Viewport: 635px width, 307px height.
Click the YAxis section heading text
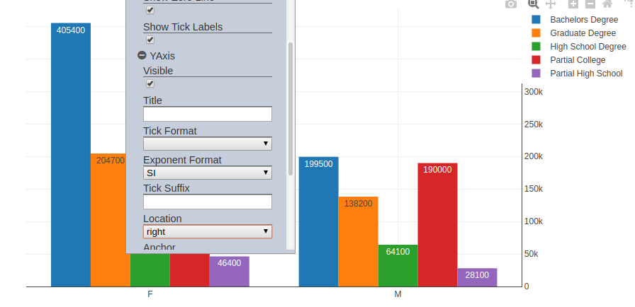tap(162, 56)
